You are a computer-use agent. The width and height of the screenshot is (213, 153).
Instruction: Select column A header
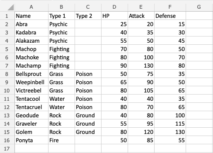(x=31, y=7)
